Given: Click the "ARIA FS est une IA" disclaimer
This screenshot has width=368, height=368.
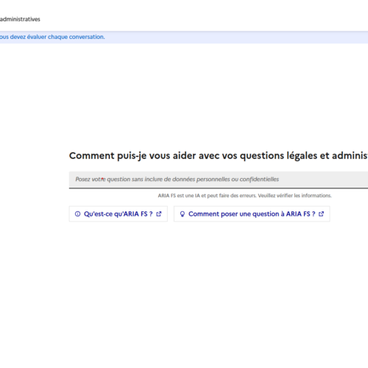Looking at the screenshot, I should pos(244,196).
